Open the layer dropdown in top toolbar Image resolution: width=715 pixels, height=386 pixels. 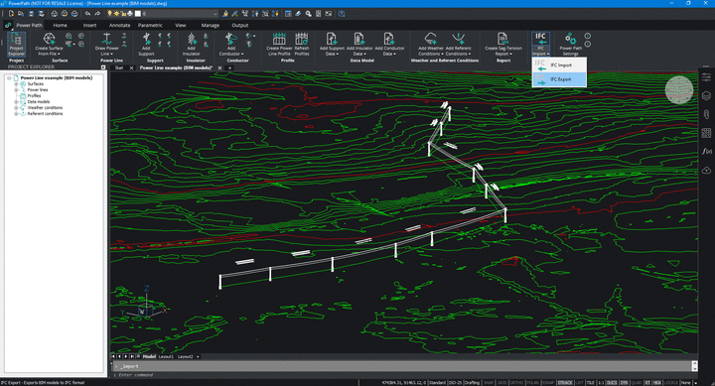pyautogui.click(x=215, y=14)
